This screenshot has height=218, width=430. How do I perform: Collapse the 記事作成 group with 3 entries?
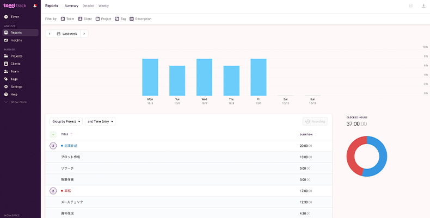[53, 146]
